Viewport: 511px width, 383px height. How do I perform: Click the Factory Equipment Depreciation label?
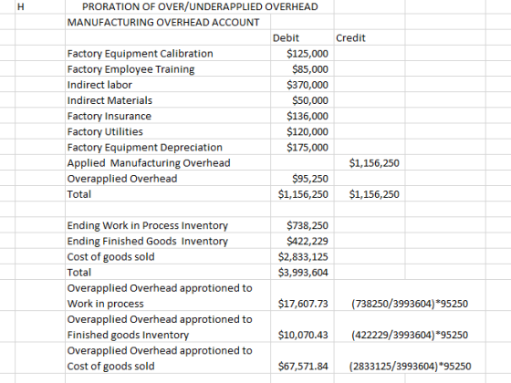(x=145, y=147)
